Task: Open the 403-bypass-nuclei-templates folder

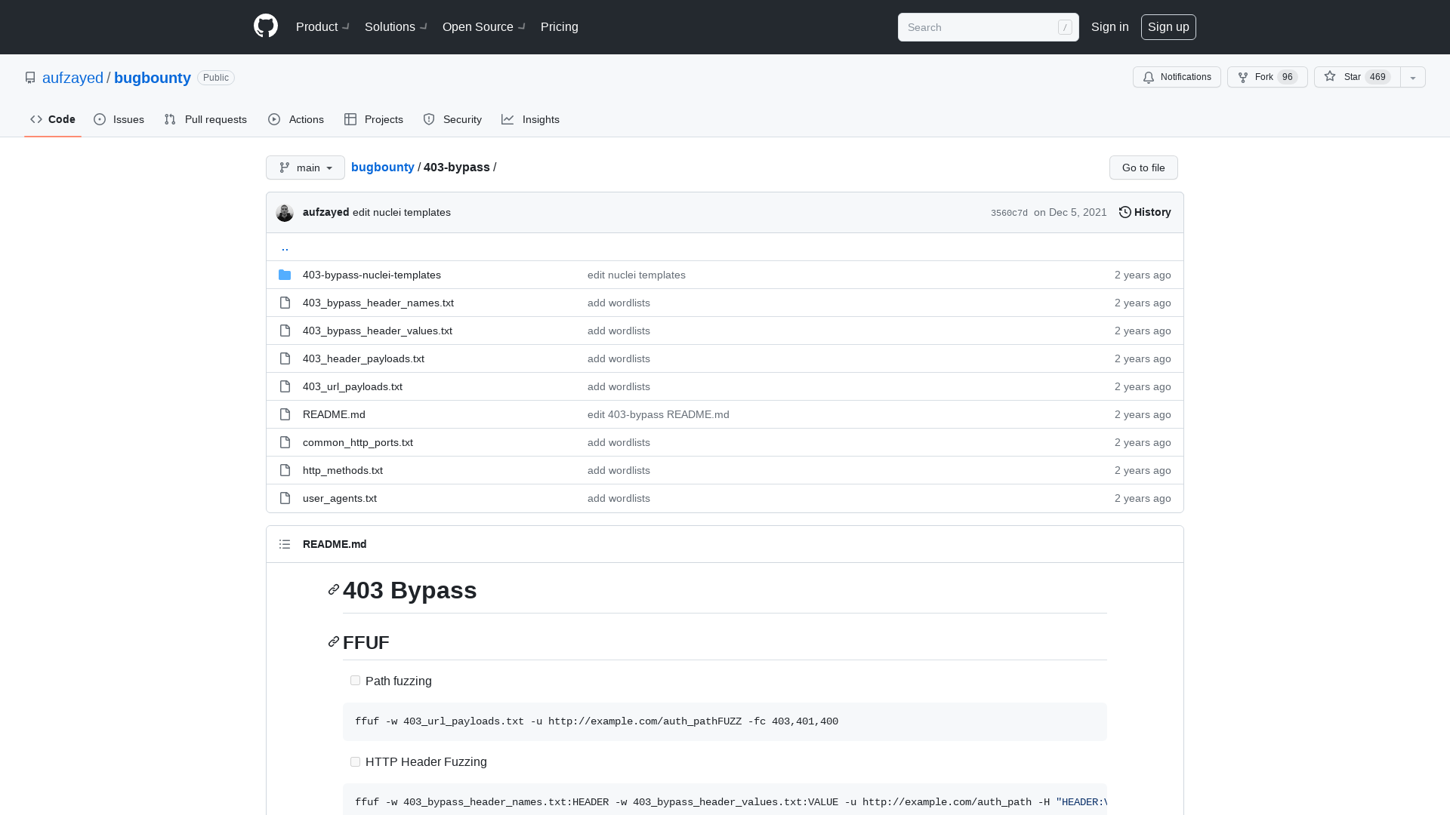Action: click(372, 275)
